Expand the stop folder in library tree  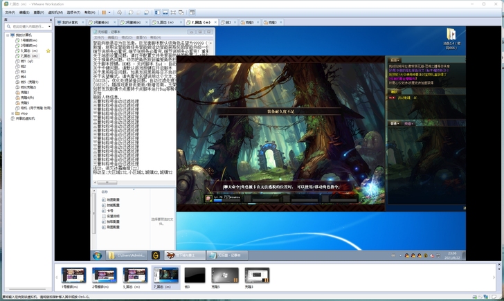12,113
